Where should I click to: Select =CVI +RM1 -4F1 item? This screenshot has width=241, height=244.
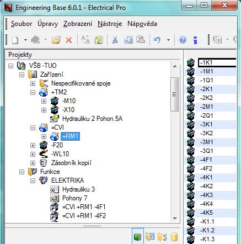[x=84, y=207]
